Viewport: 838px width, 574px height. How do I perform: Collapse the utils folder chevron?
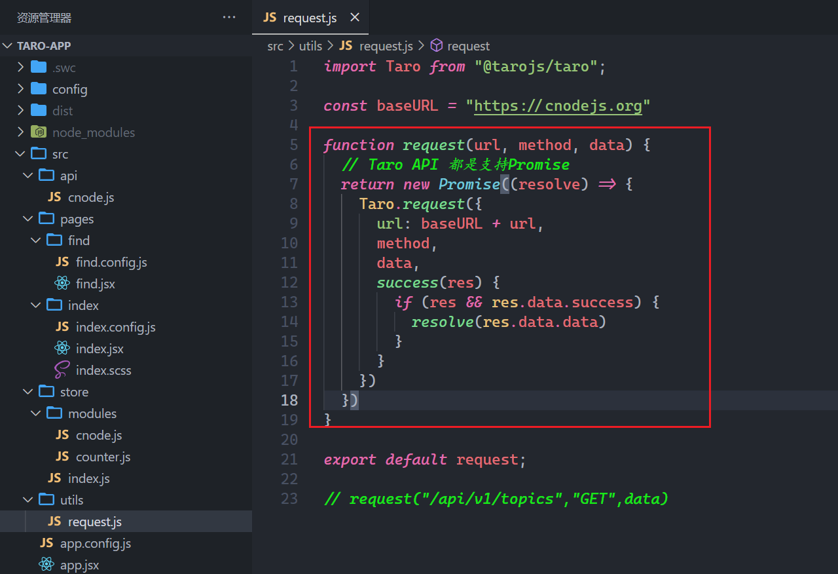click(x=28, y=500)
